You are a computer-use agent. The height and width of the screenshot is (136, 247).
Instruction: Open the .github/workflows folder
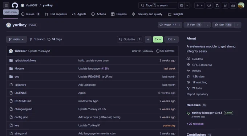tap(25, 61)
